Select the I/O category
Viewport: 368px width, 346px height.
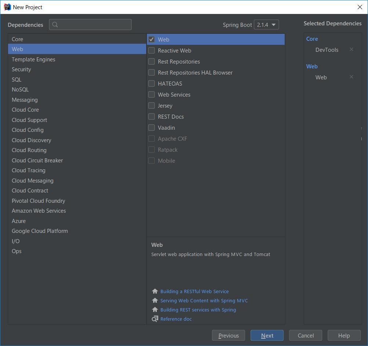[77, 241]
